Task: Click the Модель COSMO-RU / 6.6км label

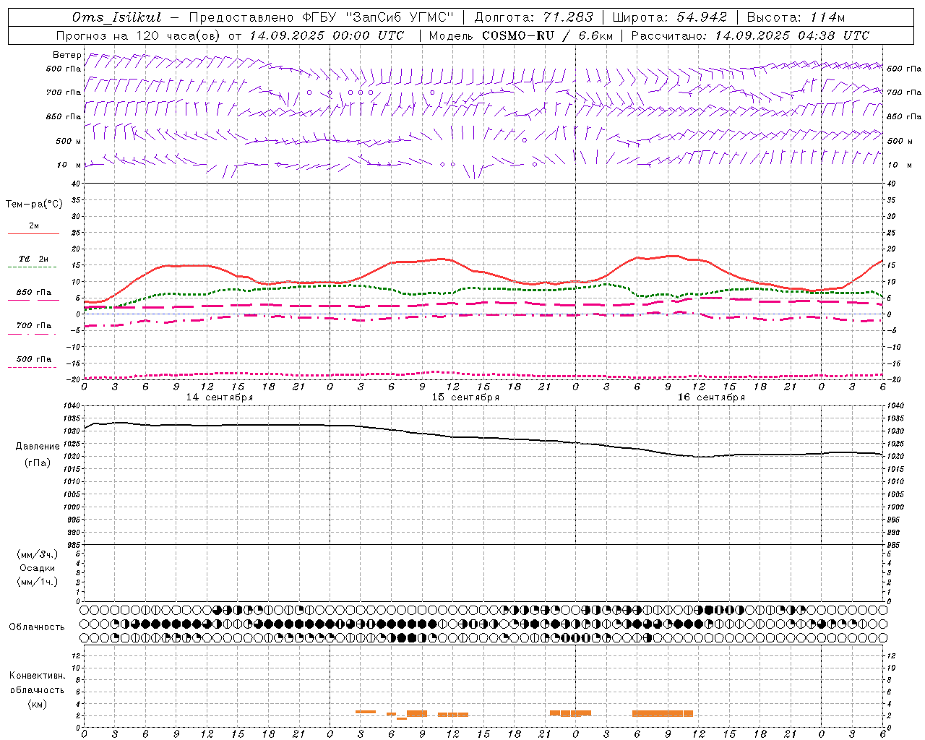Action: tap(520, 35)
